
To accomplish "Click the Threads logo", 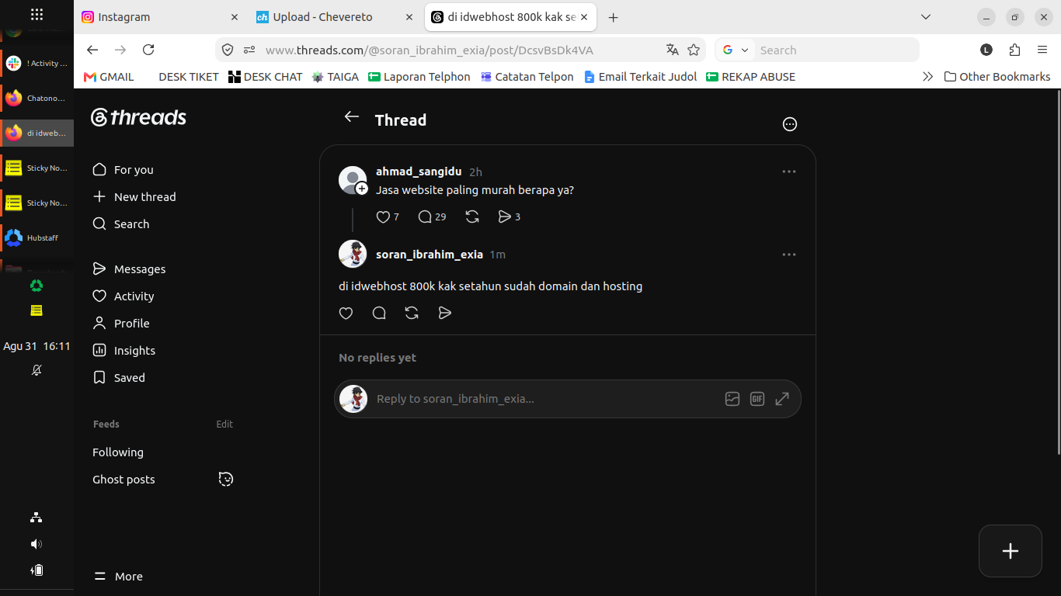I will coord(138,117).
